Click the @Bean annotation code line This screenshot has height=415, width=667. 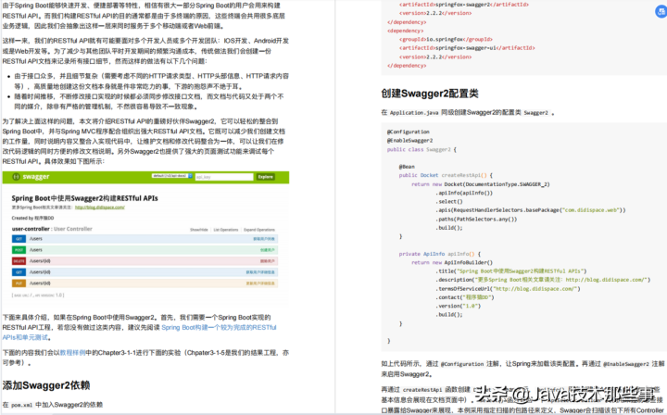[x=407, y=167]
